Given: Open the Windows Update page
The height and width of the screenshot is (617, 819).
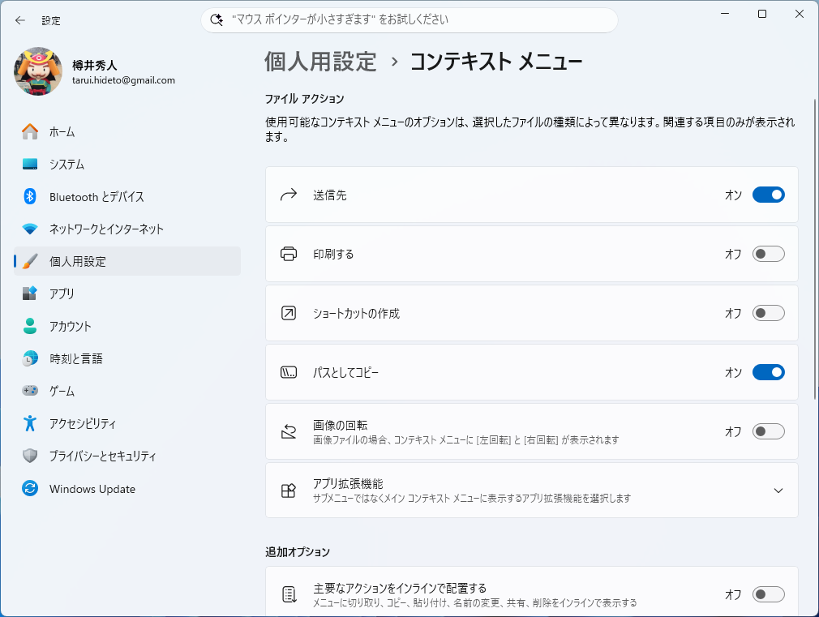Looking at the screenshot, I should (x=127, y=488).
